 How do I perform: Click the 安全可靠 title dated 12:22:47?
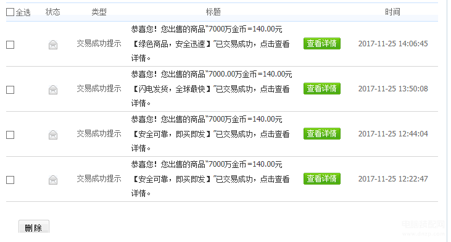210,179
